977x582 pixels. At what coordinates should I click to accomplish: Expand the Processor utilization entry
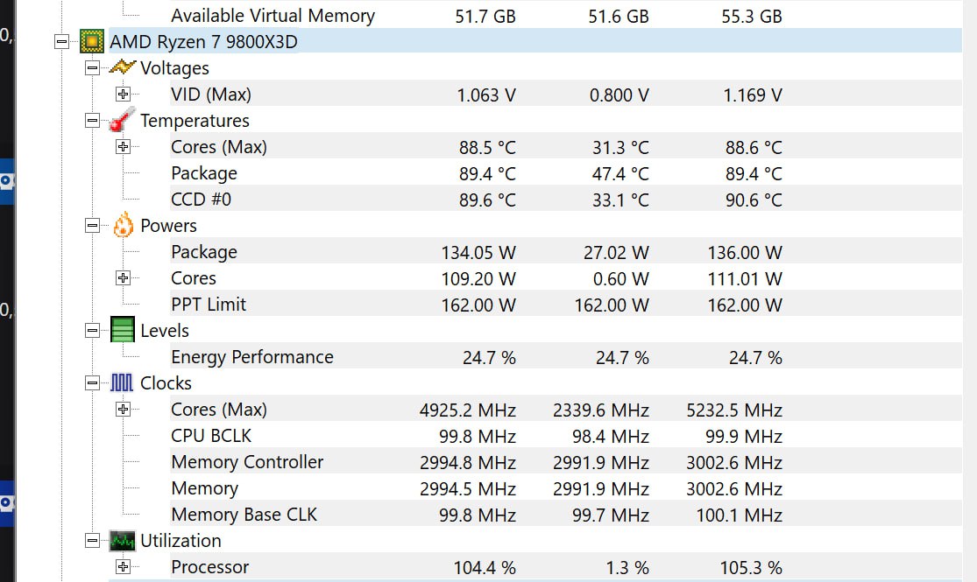123,566
